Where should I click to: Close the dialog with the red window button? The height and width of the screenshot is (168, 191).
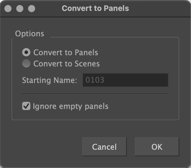pos(8,9)
